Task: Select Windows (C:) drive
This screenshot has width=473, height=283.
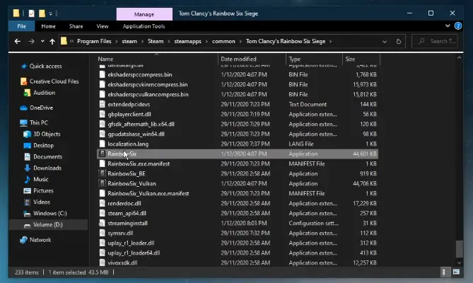Action: point(49,213)
